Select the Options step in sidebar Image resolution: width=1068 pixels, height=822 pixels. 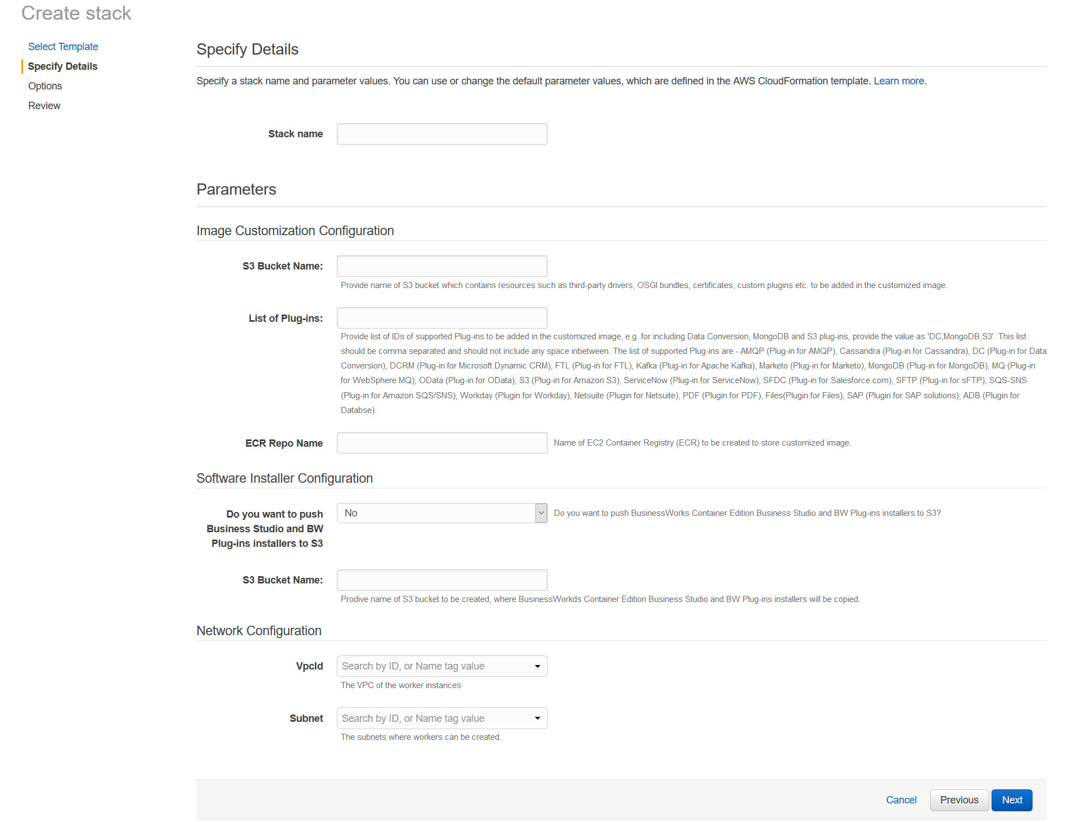pyautogui.click(x=45, y=86)
